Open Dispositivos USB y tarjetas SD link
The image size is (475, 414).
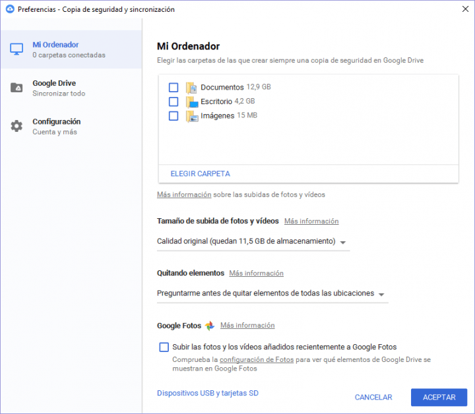pos(208,393)
